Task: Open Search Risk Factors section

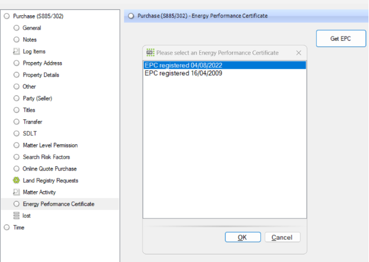Action: (46, 157)
